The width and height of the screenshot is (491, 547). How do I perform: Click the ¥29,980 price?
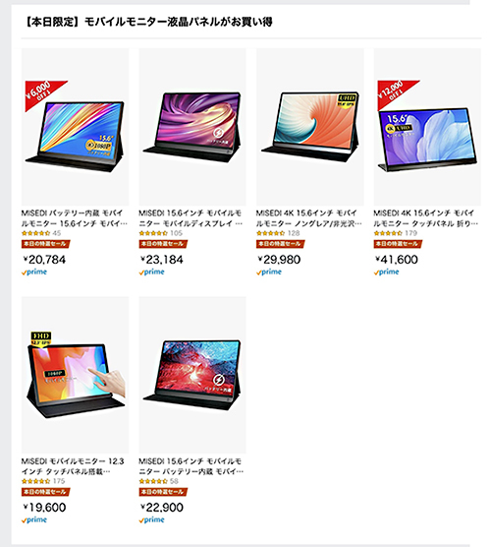click(279, 260)
